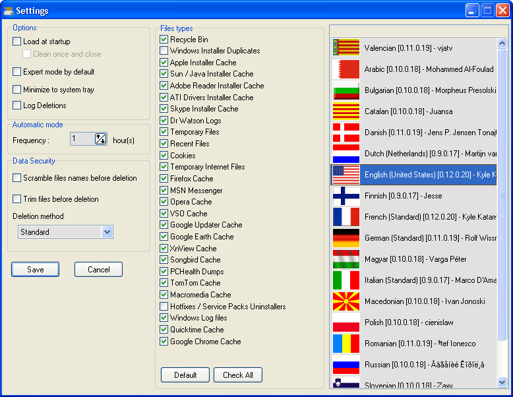The image size is (513, 397).
Task: Click the Frequency hours spinner arrows
Action: tap(100, 138)
